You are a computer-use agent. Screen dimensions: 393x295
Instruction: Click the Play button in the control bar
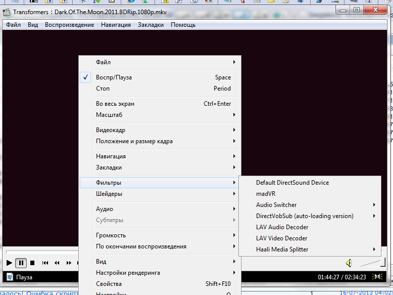[9, 263]
